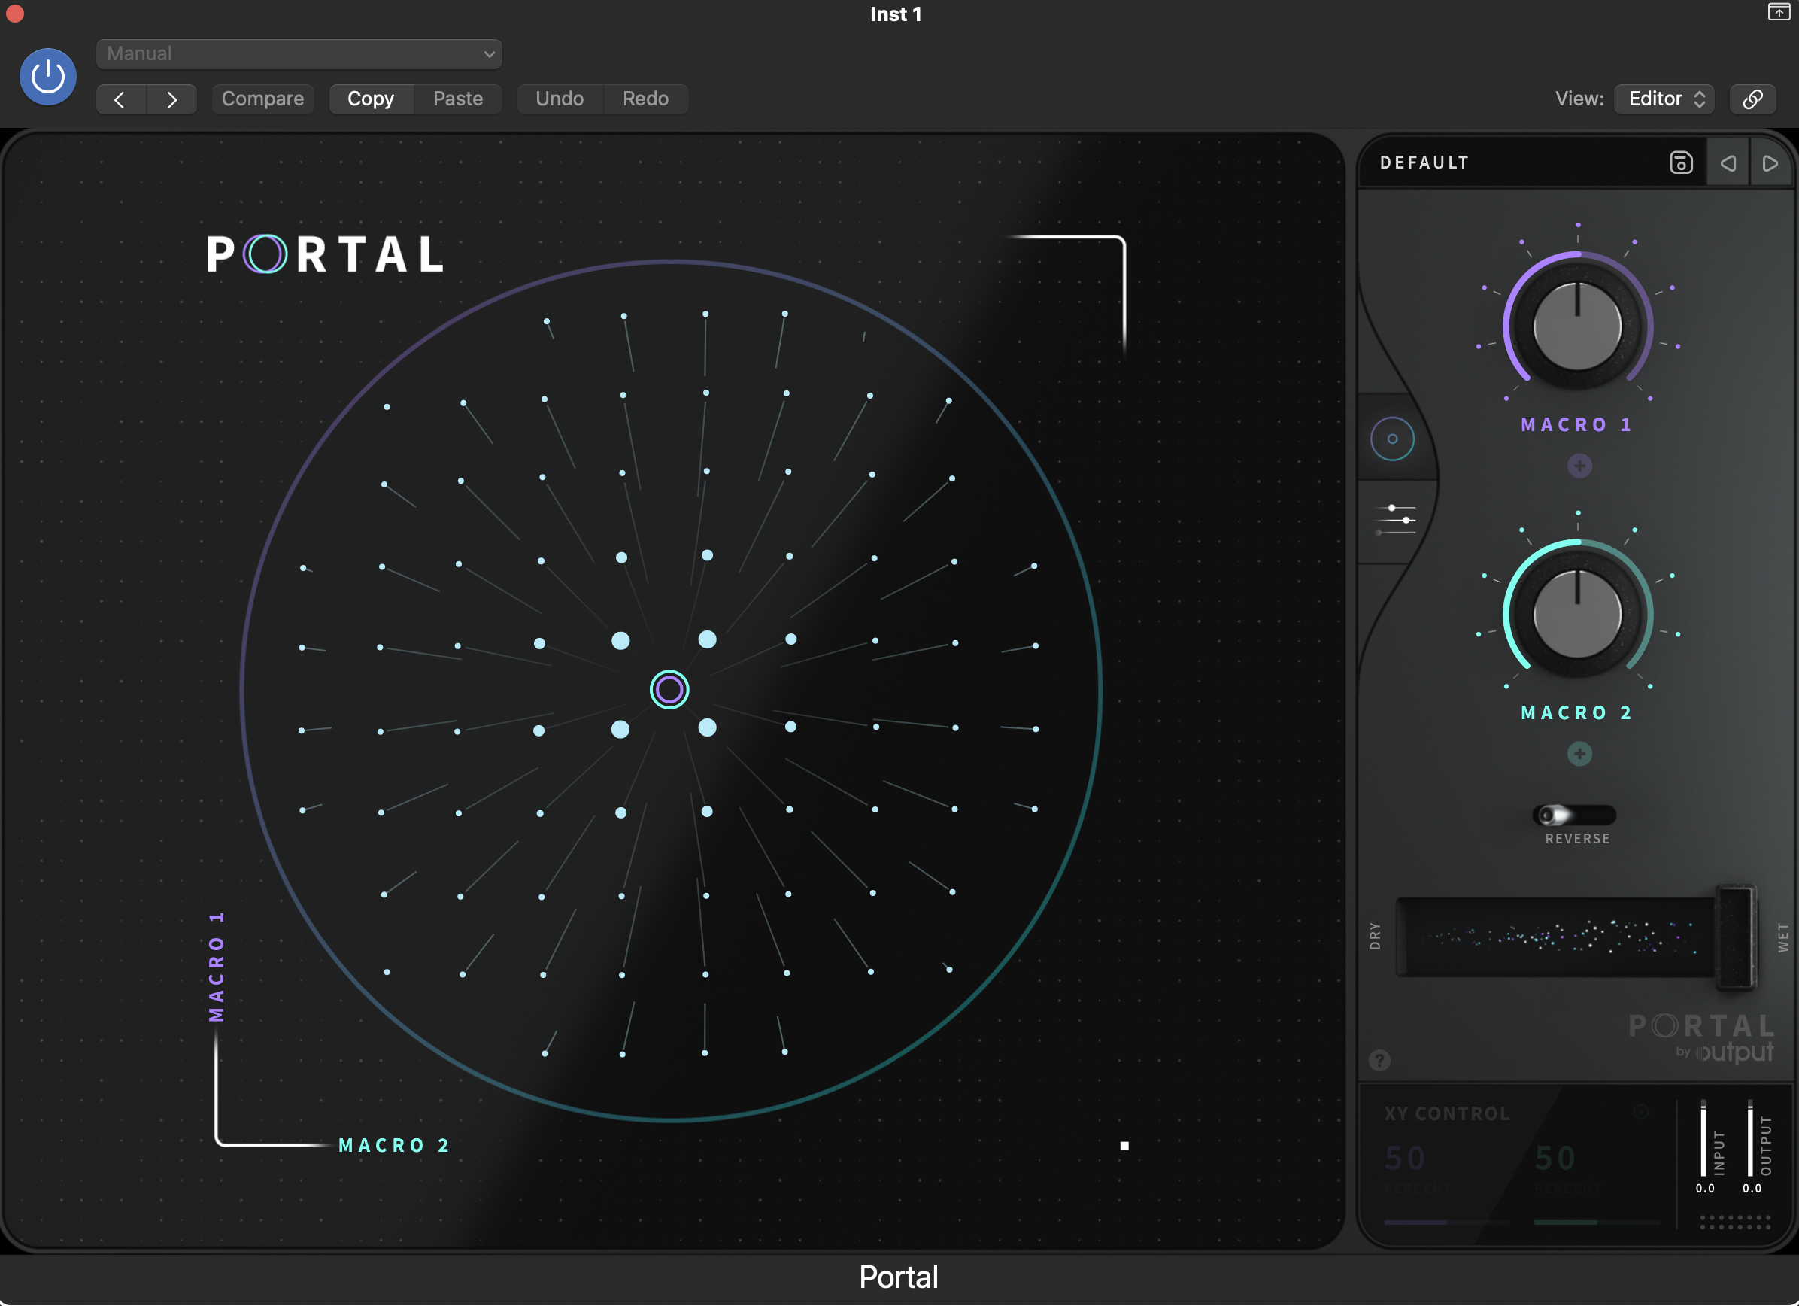Toggle the plugin power bypass button
The height and width of the screenshot is (1306, 1799).
[47, 77]
